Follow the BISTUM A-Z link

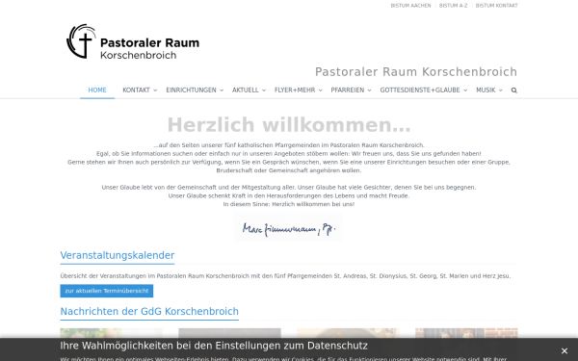[x=453, y=6]
